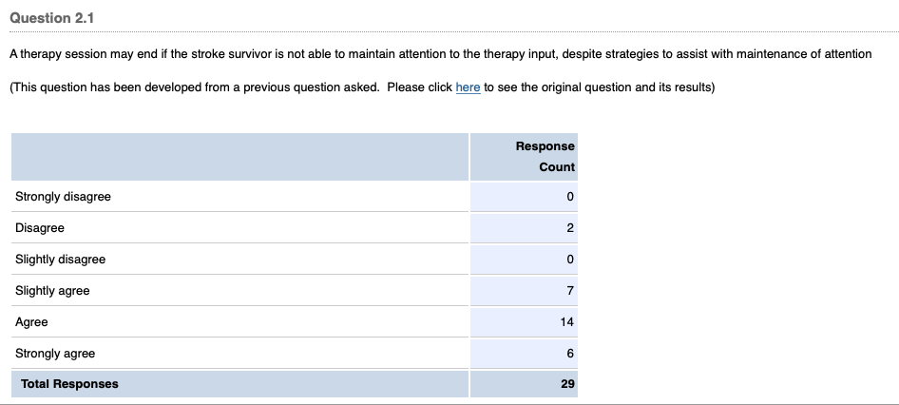Click the count 7 for Slightly agree
899x405 pixels.
click(569, 291)
